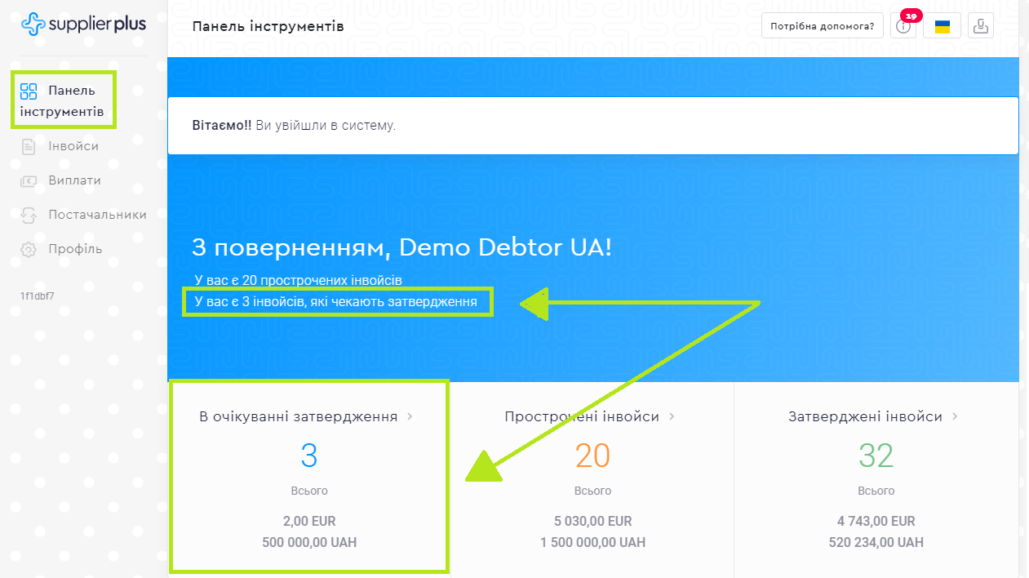This screenshot has height=578, width=1029.
Task: Click the 3 invoices awaiting approval message
Action: (336, 302)
